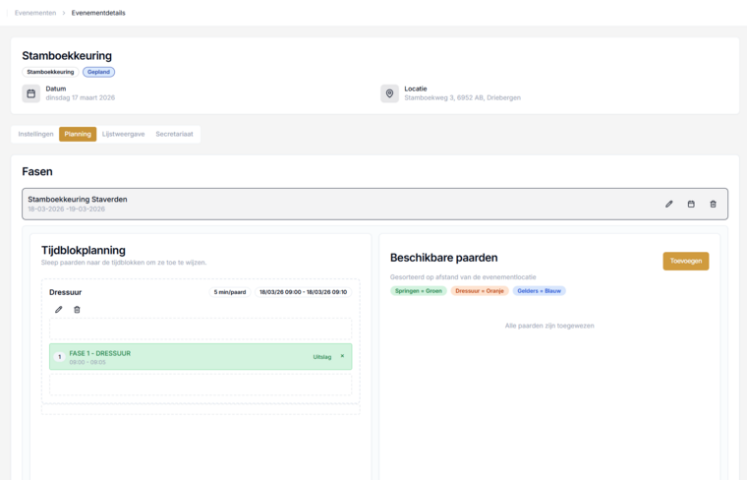Click the Datum calendar icon

(31, 93)
